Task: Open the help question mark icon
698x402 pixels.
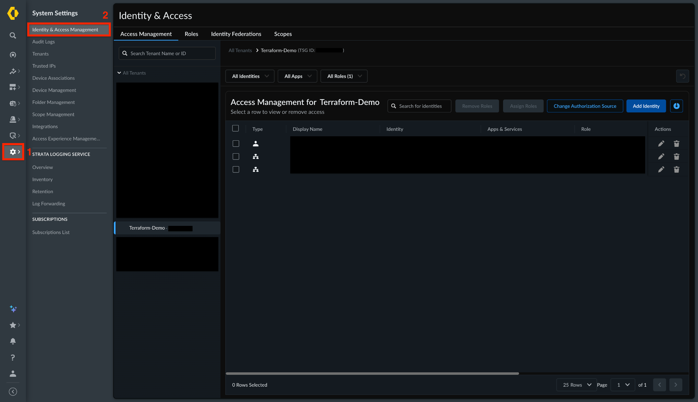Action: (13, 357)
